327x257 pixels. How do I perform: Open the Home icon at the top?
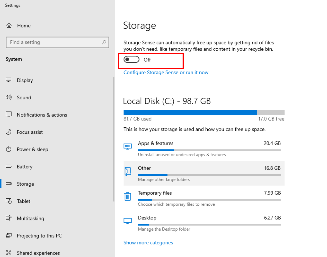[9, 25]
